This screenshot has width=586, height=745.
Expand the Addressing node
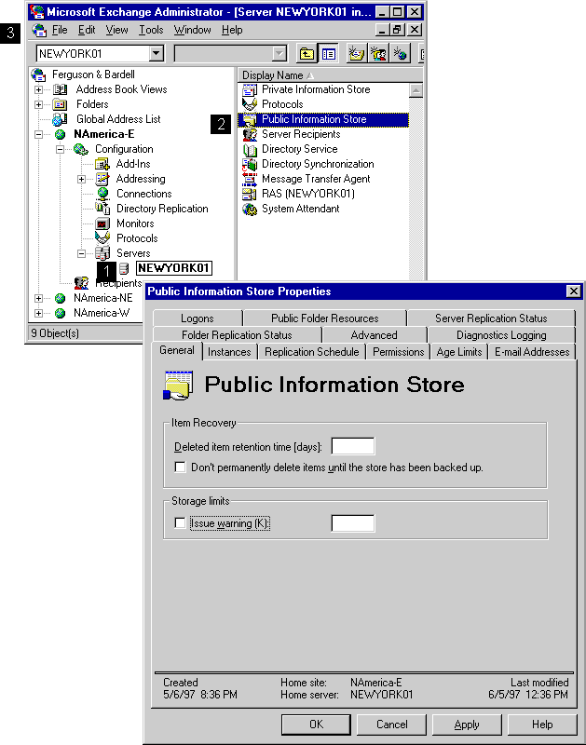pos(81,179)
